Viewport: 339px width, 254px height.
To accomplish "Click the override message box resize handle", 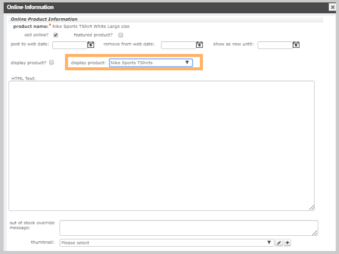I will (315, 233).
